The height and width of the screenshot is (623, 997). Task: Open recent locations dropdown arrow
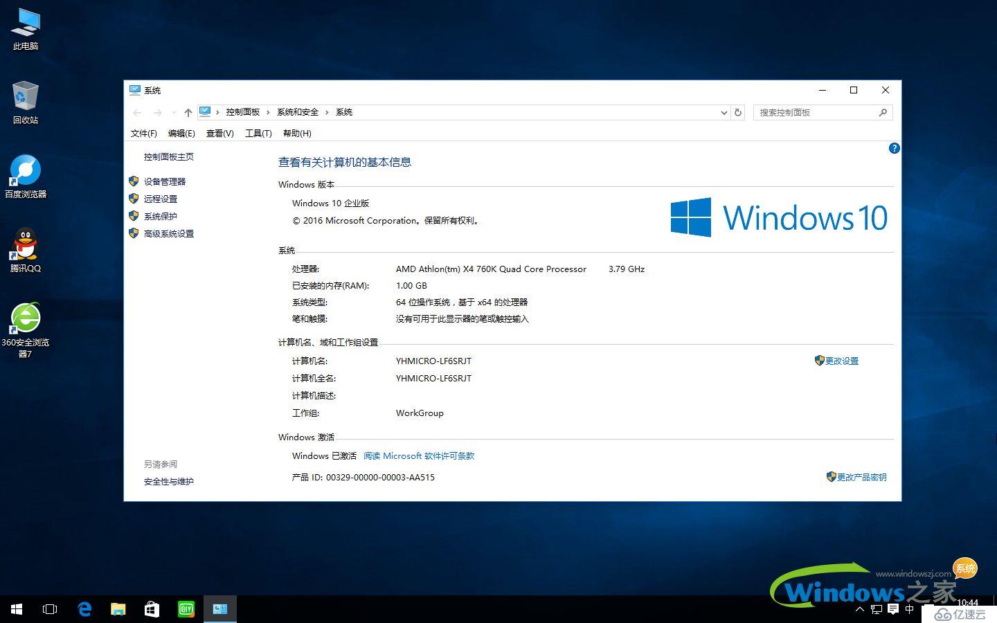click(174, 112)
